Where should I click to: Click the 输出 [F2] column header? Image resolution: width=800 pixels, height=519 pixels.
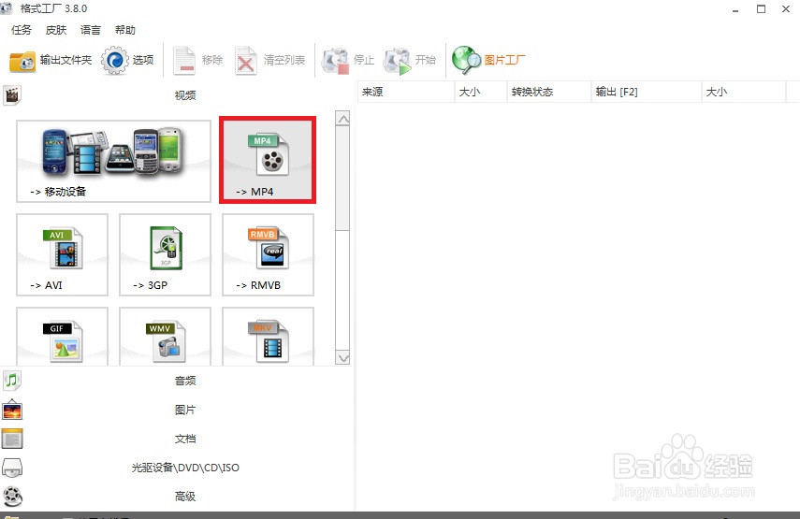click(647, 92)
